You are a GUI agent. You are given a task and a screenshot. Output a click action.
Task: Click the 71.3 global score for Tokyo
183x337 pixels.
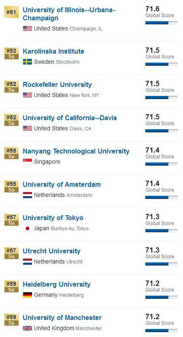pos(153,217)
